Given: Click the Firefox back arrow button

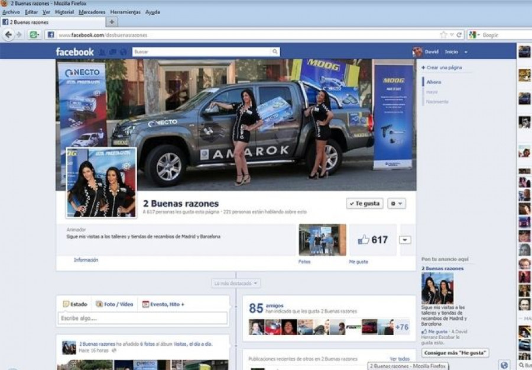Looking at the screenshot, I should (8, 35).
